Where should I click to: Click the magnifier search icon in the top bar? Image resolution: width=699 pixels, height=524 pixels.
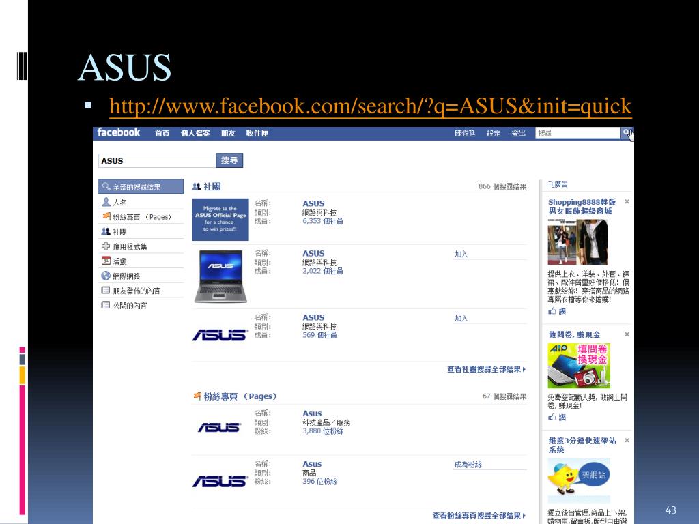pyautogui.click(x=627, y=132)
